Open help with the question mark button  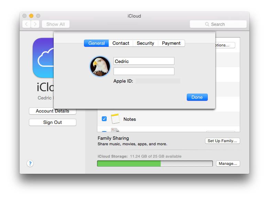(30, 163)
